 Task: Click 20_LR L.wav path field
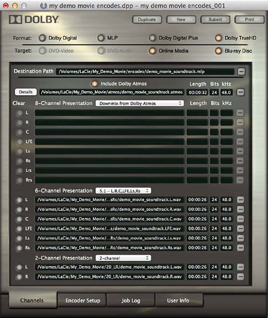pyautogui.click(x=110, y=267)
